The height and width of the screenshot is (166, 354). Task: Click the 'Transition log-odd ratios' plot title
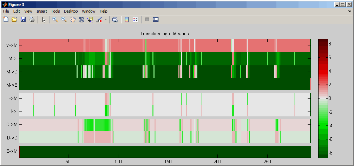[165, 34]
